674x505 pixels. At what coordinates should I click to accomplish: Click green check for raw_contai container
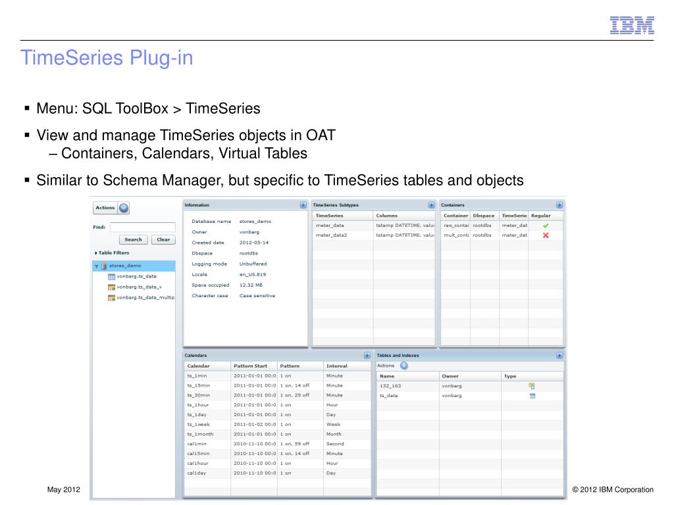tap(546, 226)
